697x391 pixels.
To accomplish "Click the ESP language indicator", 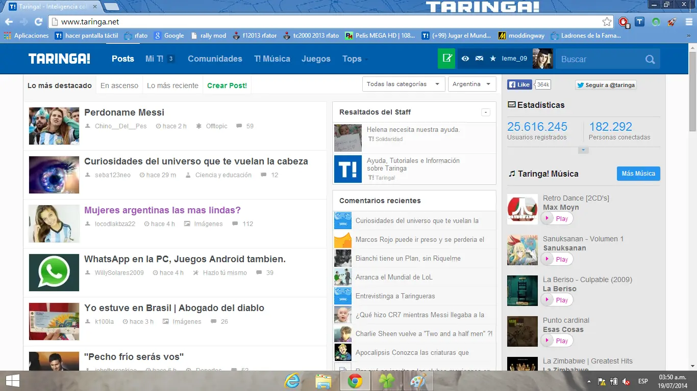I will (643, 381).
